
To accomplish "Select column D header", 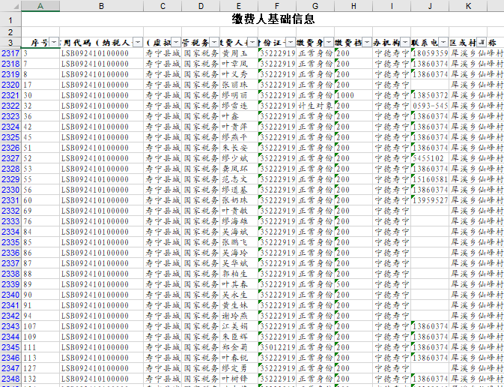I will (x=201, y=6).
